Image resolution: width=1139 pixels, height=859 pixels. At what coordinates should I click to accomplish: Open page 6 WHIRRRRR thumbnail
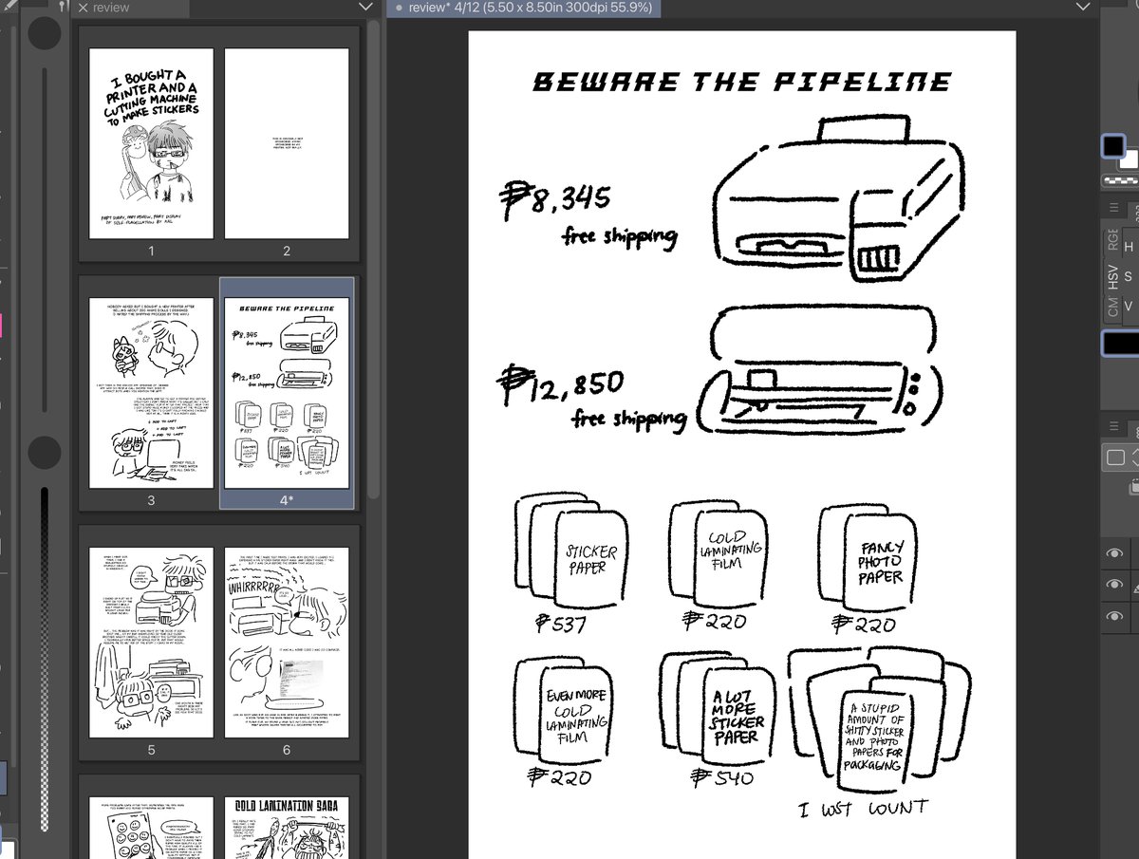point(287,643)
